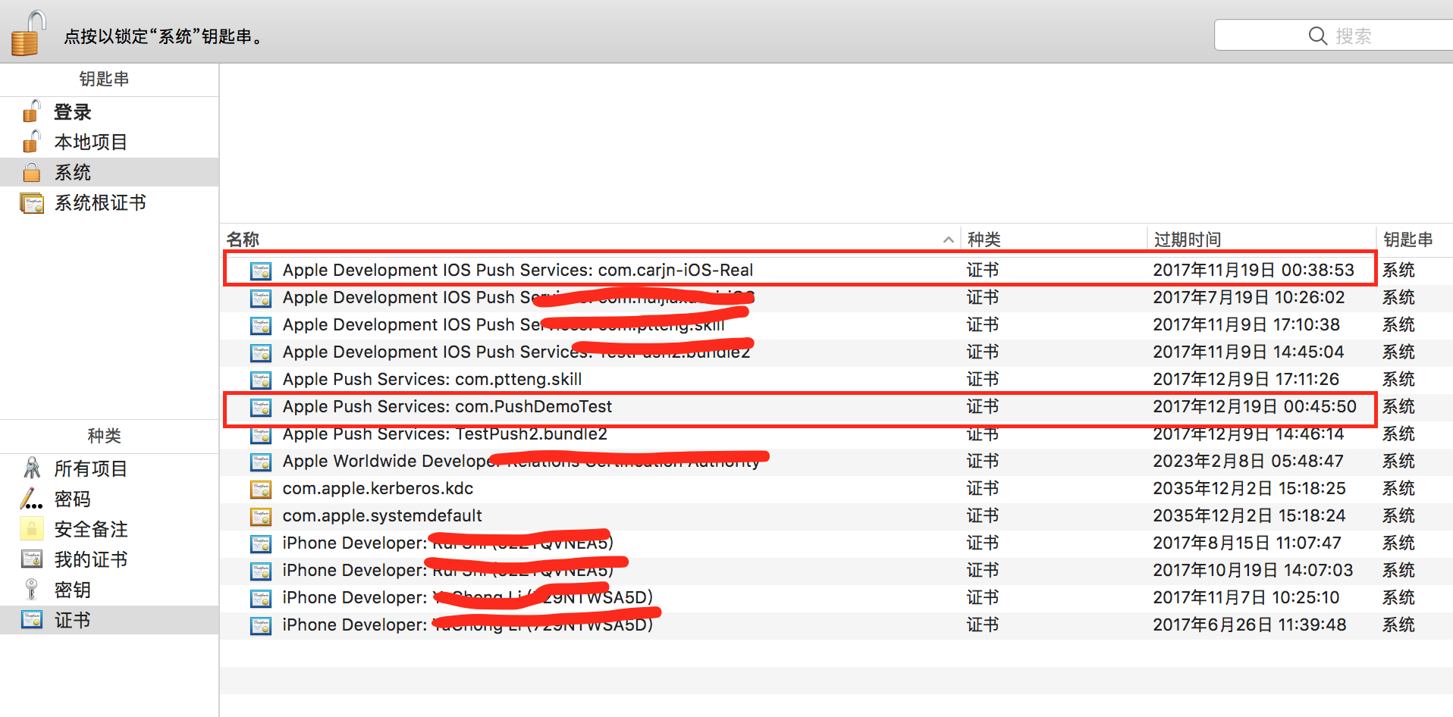This screenshot has height=717, width=1453.
Task: Click the search field magnifier icon
Action: (1317, 36)
